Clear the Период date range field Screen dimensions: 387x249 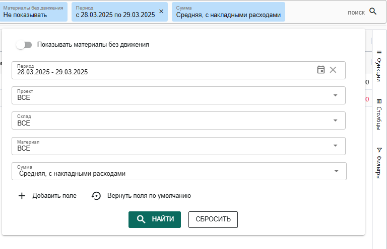click(x=333, y=70)
